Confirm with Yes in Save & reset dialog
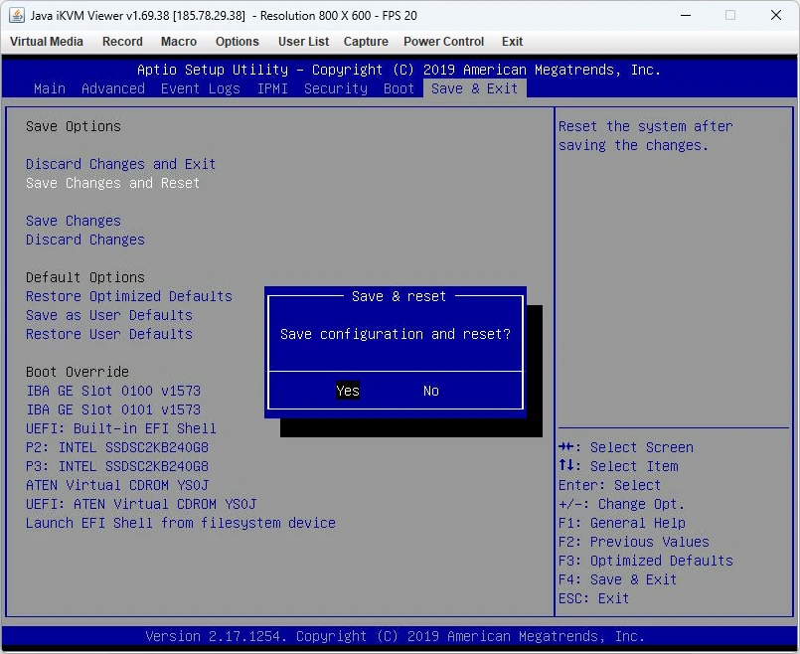The height and width of the screenshot is (654, 800). (348, 391)
